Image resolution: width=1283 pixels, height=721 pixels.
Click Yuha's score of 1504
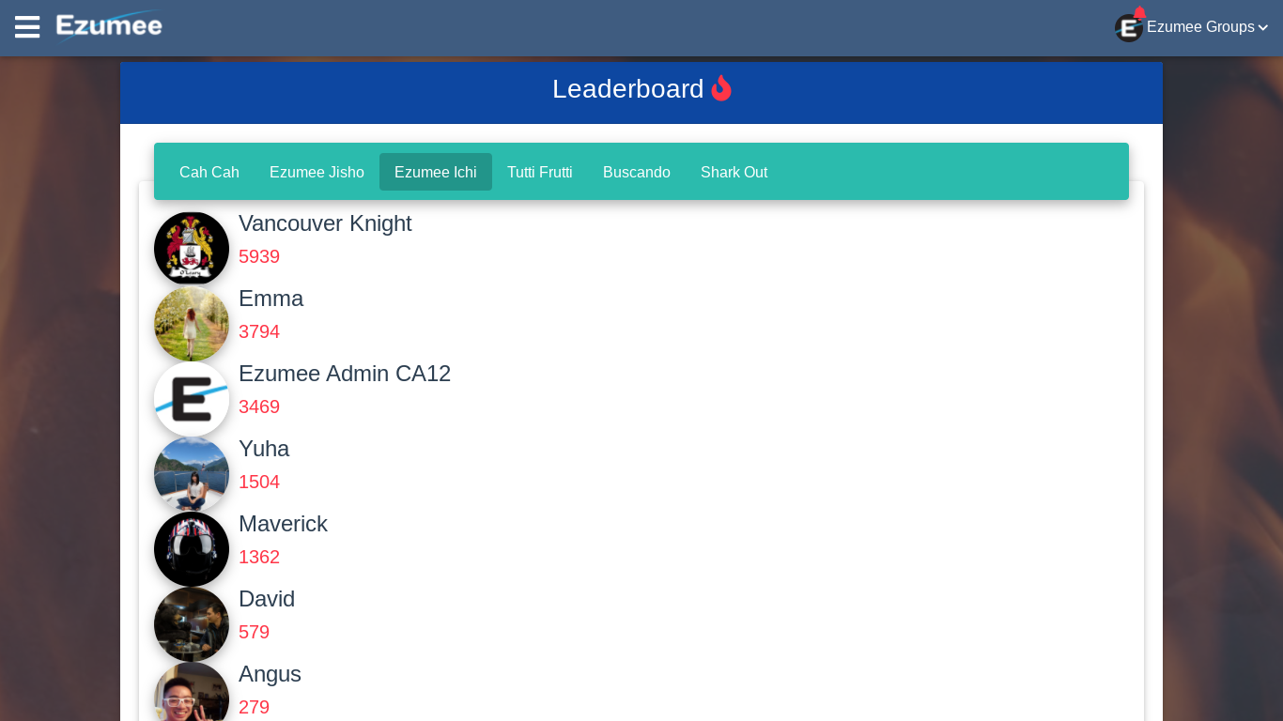pyautogui.click(x=259, y=482)
